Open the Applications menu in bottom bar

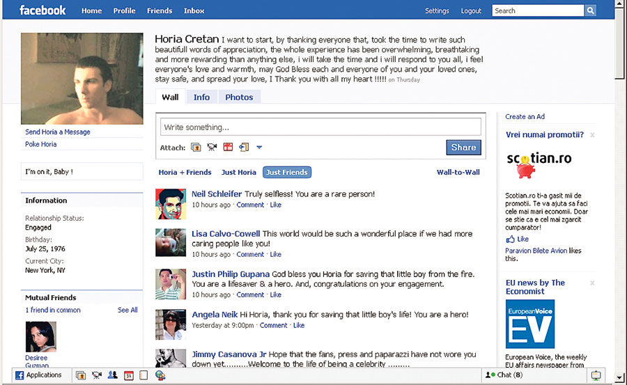click(38, 375)
